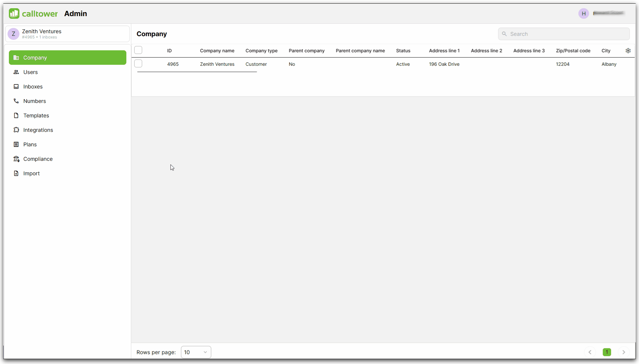Viewport: 639px width, 364px height.
Task: Toggle the Zenith Ventures row checkbox
Action: pos(138,64)
